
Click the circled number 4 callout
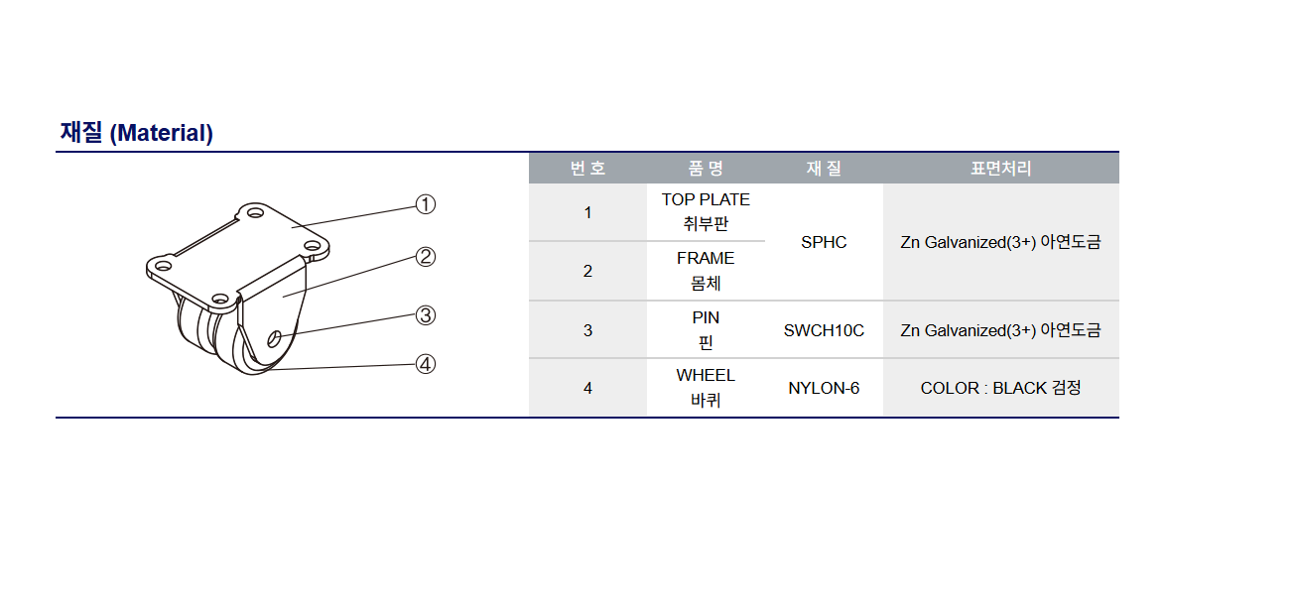point(425,364)
